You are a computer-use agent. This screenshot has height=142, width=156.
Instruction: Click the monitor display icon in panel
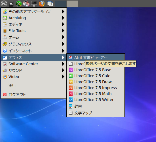pos(34,4)
